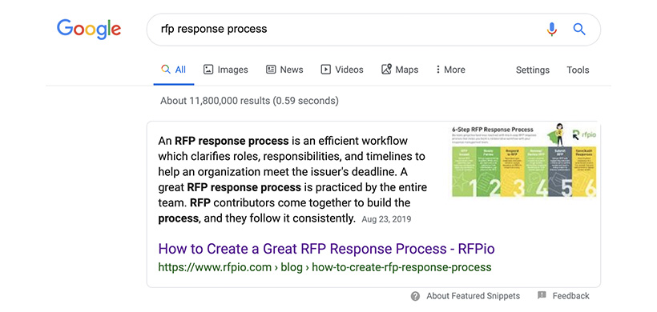Switch to the Images tab
The image size is (657, 312).
click(x=225, y=70)
